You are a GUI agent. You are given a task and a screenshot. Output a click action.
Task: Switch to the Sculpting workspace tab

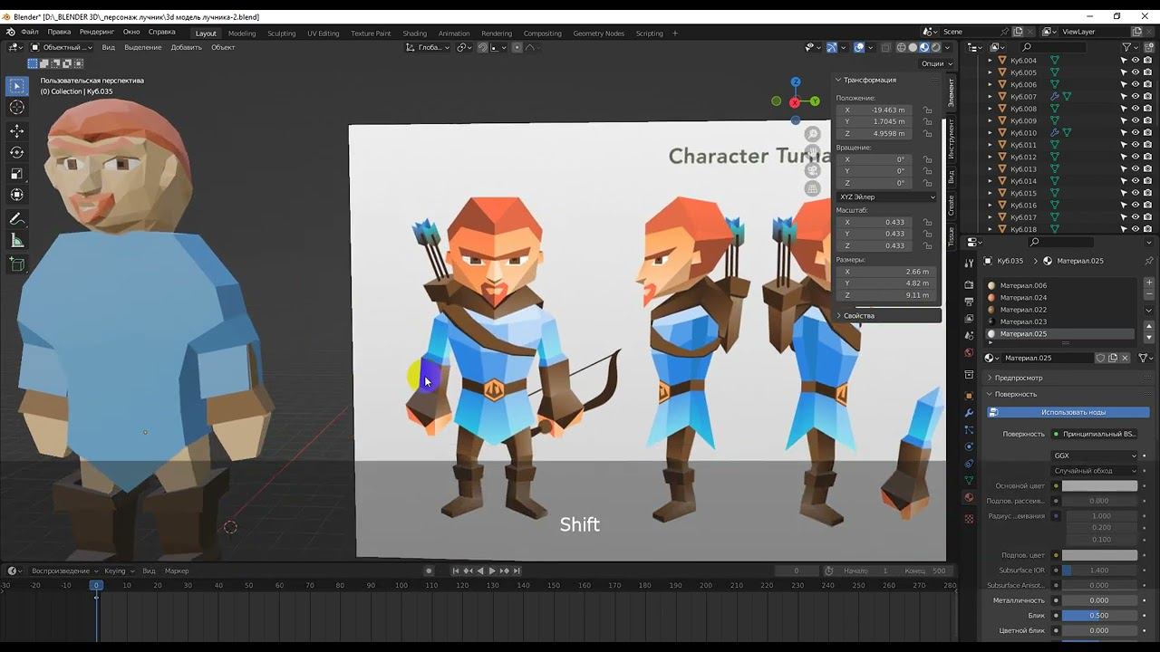click(x=281, y=34)
